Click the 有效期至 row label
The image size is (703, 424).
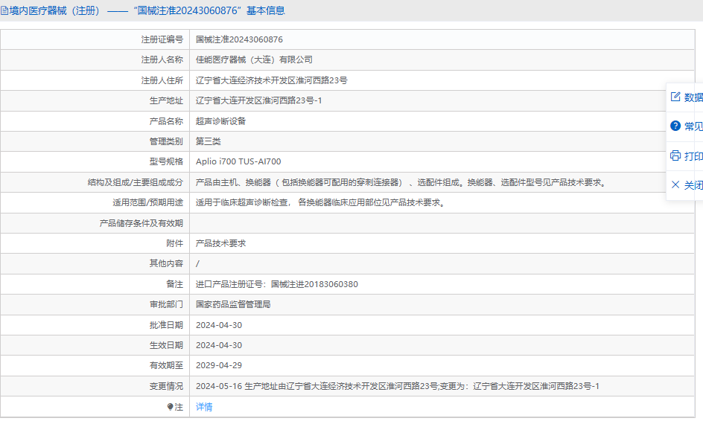coord(166,365)
